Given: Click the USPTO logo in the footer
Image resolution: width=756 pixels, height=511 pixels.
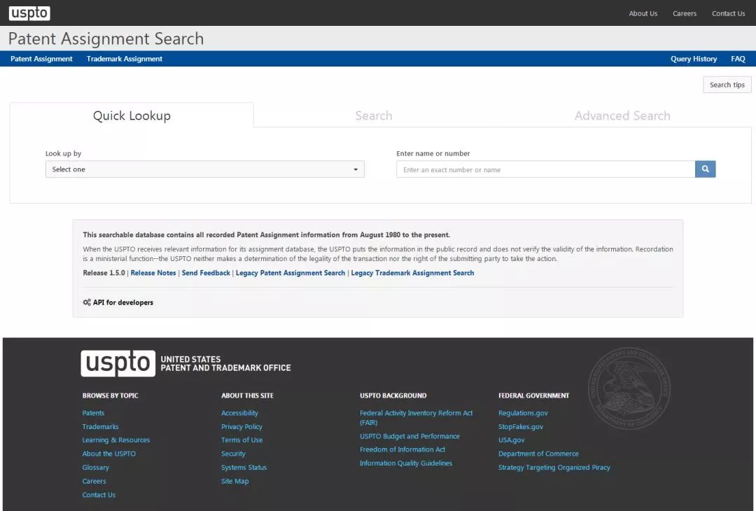Looking at the screenshot, I should [118, 363].
